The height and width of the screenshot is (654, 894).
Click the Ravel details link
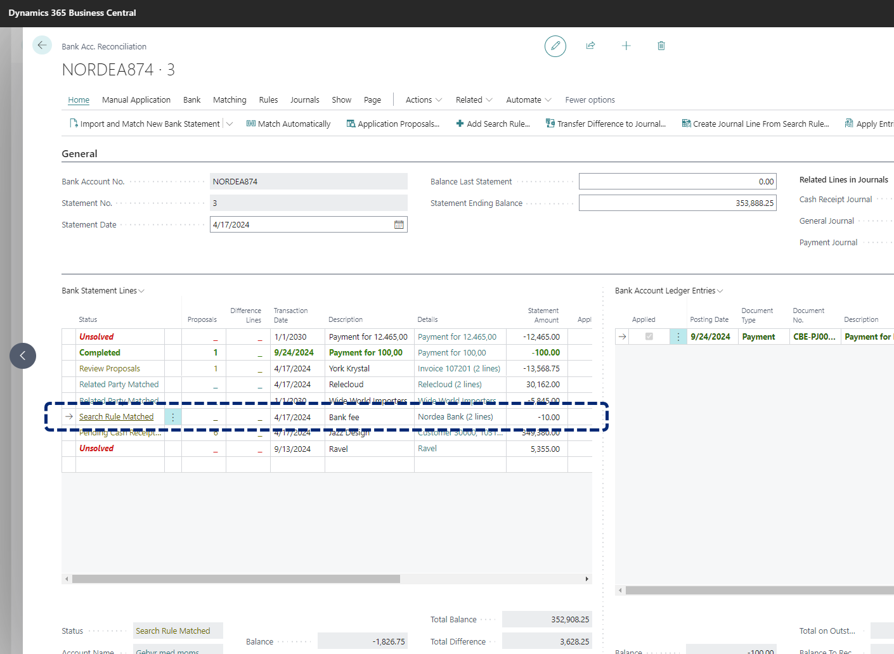pos(427,448)
